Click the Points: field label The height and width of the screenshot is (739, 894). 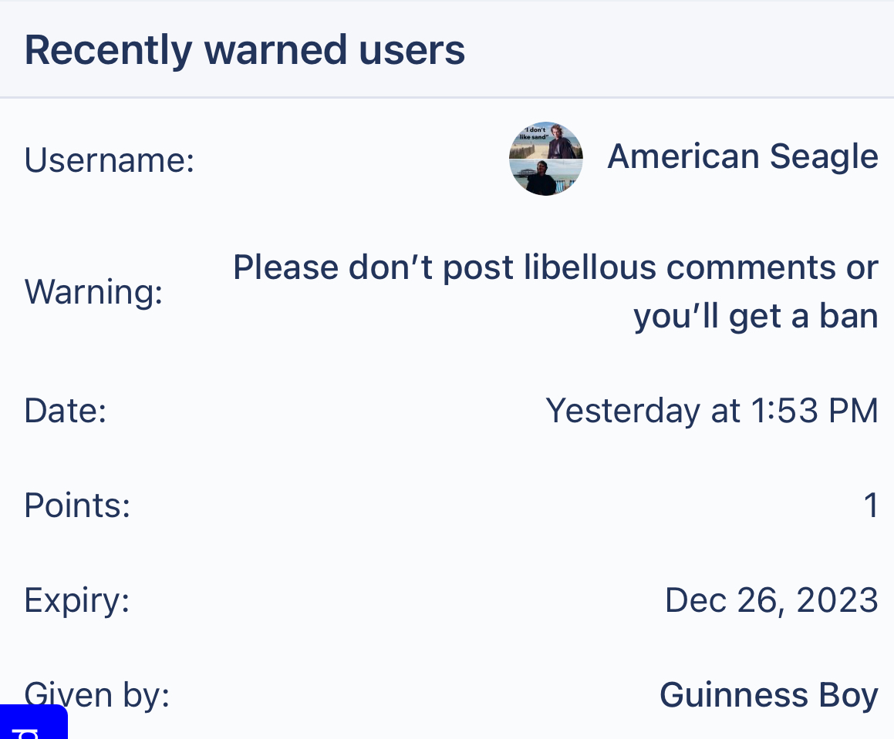point(78,506)
